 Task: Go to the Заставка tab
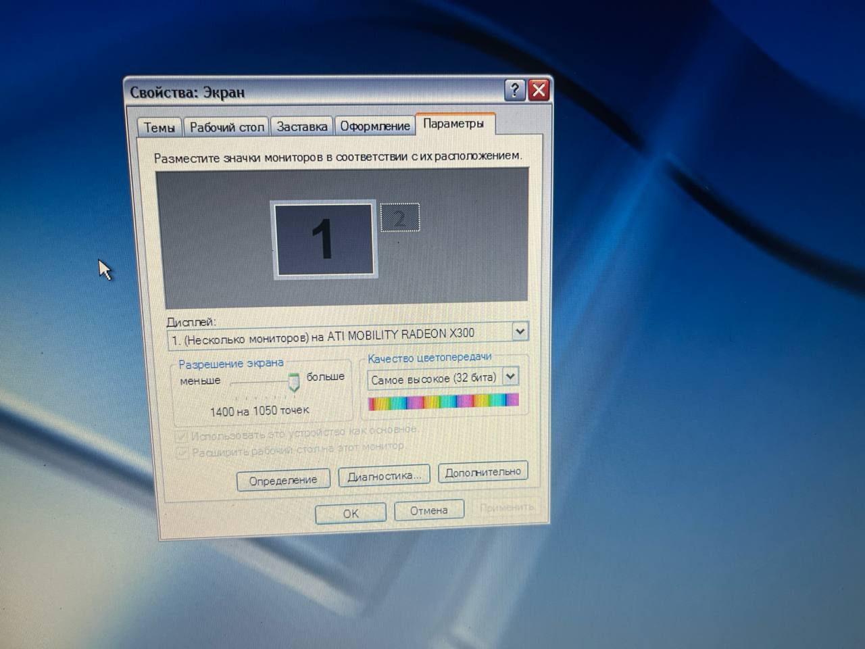(x=301, y=126)
